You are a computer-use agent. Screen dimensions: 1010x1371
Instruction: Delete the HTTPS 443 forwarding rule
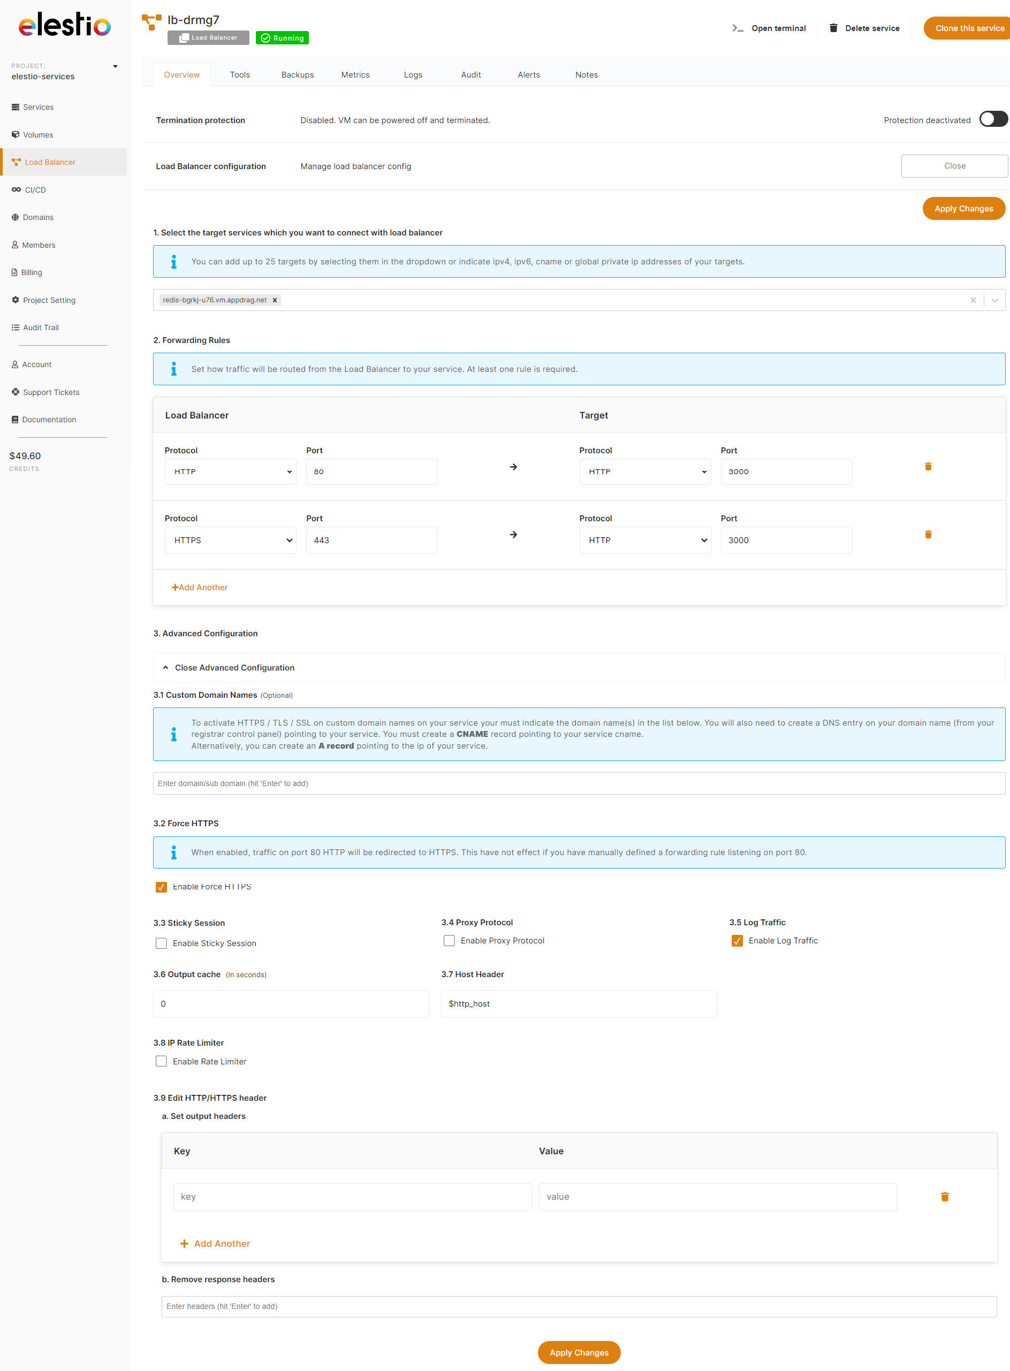pos(928,534)
